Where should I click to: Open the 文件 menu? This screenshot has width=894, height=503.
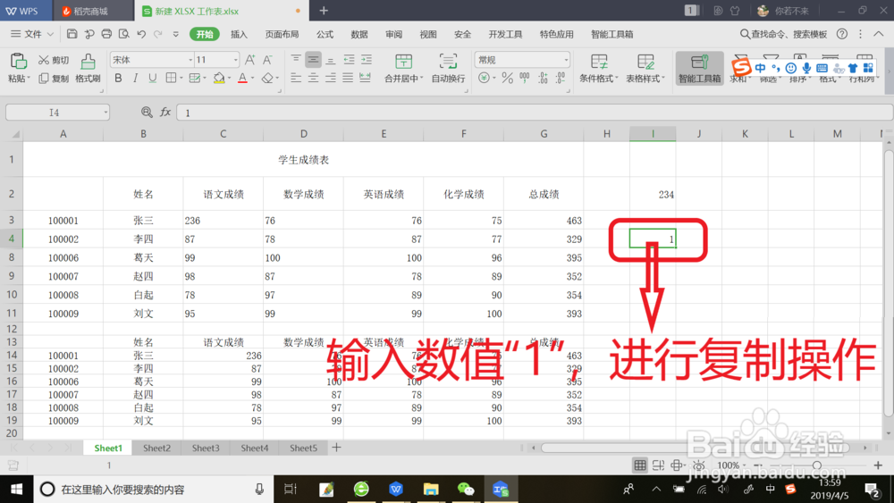tap(32, 34)
